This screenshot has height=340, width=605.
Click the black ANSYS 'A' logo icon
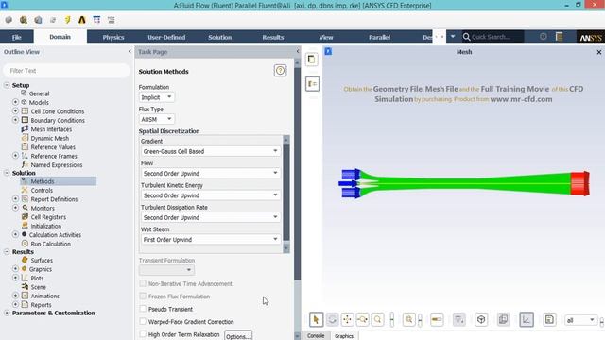coord(82,20)
